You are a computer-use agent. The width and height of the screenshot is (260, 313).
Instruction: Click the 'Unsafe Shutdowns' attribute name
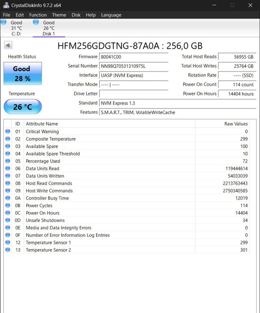45,220
